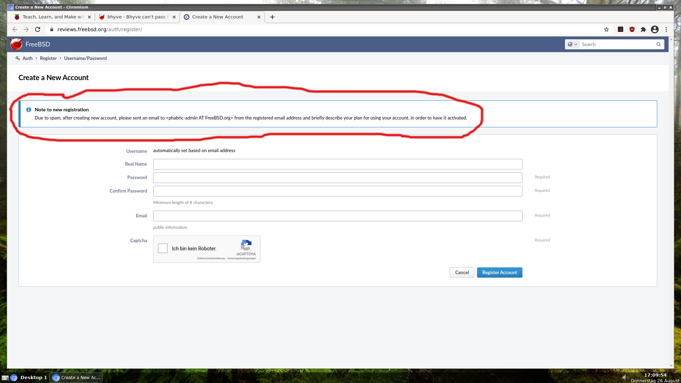Open the uBlock Origin extension icon
Viewport: 681px width, 383px height.
click(632, 29)
